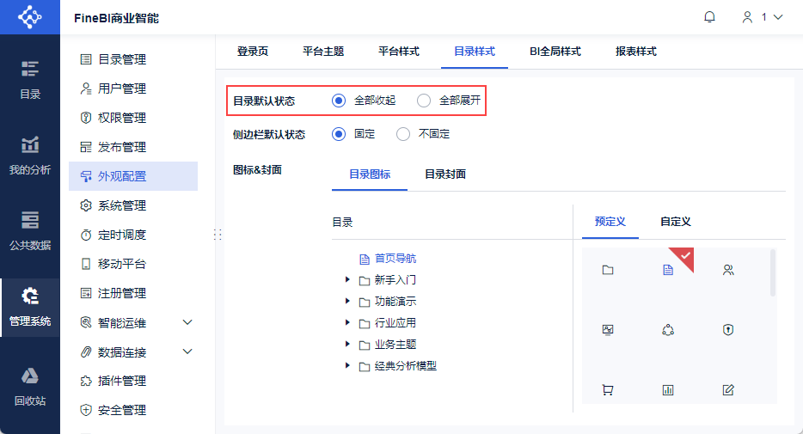The width and height of the screenshot is (803, 434).
Task: Expand the 智能运维 menu chevron
Action: click(x=188, y=322)
